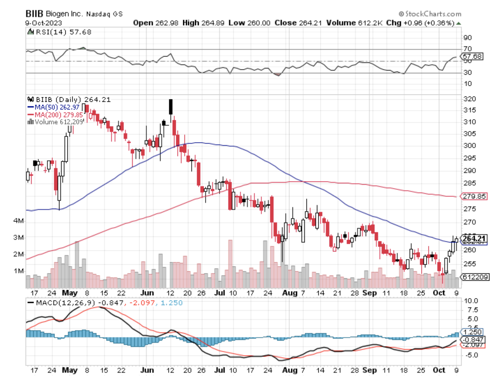The height and width of the screenshot is (387, 499).
Task: Click the RSI(14) 57.68 legend label
Action: click(64, 32)
